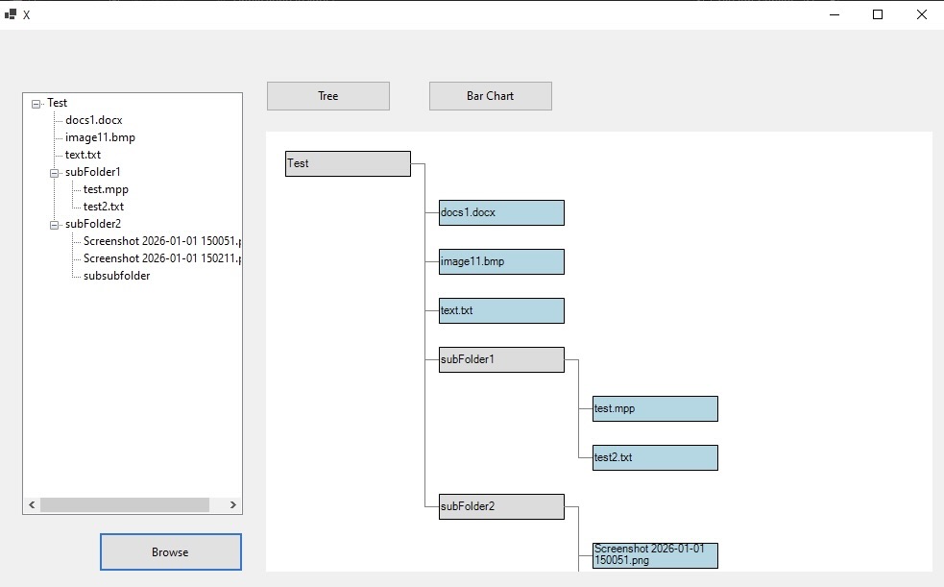Image resolution: width=944 pixels, height=587 pixels.
Task: Select test.mpp in the tree view
Action: pyautogui.click(x=106, y=189)
